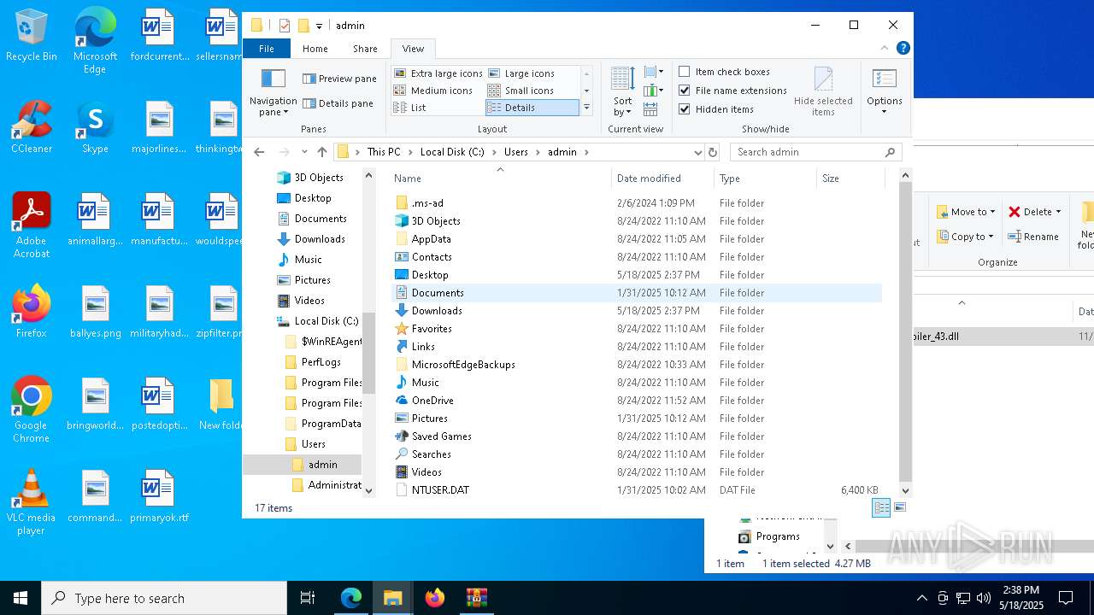
Task: Open the Sort by dropdown
Action: coord(622,92)
